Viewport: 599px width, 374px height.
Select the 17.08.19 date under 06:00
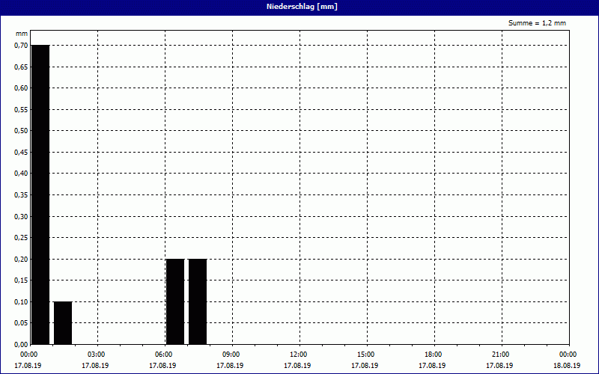162,366
